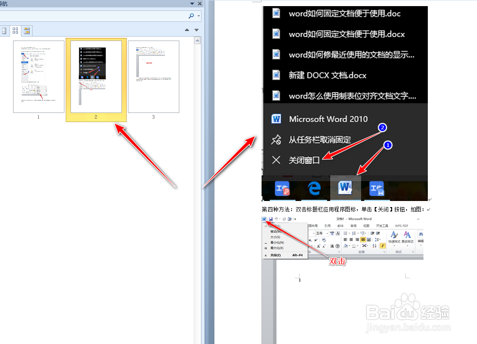Click the Edge browser taskbar icon in image
Screen dimensions: 477x344
pos(314,188)
